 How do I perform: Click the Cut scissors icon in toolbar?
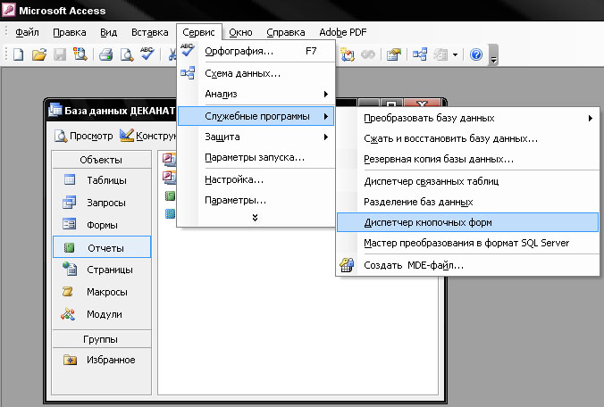coord(172,54)
